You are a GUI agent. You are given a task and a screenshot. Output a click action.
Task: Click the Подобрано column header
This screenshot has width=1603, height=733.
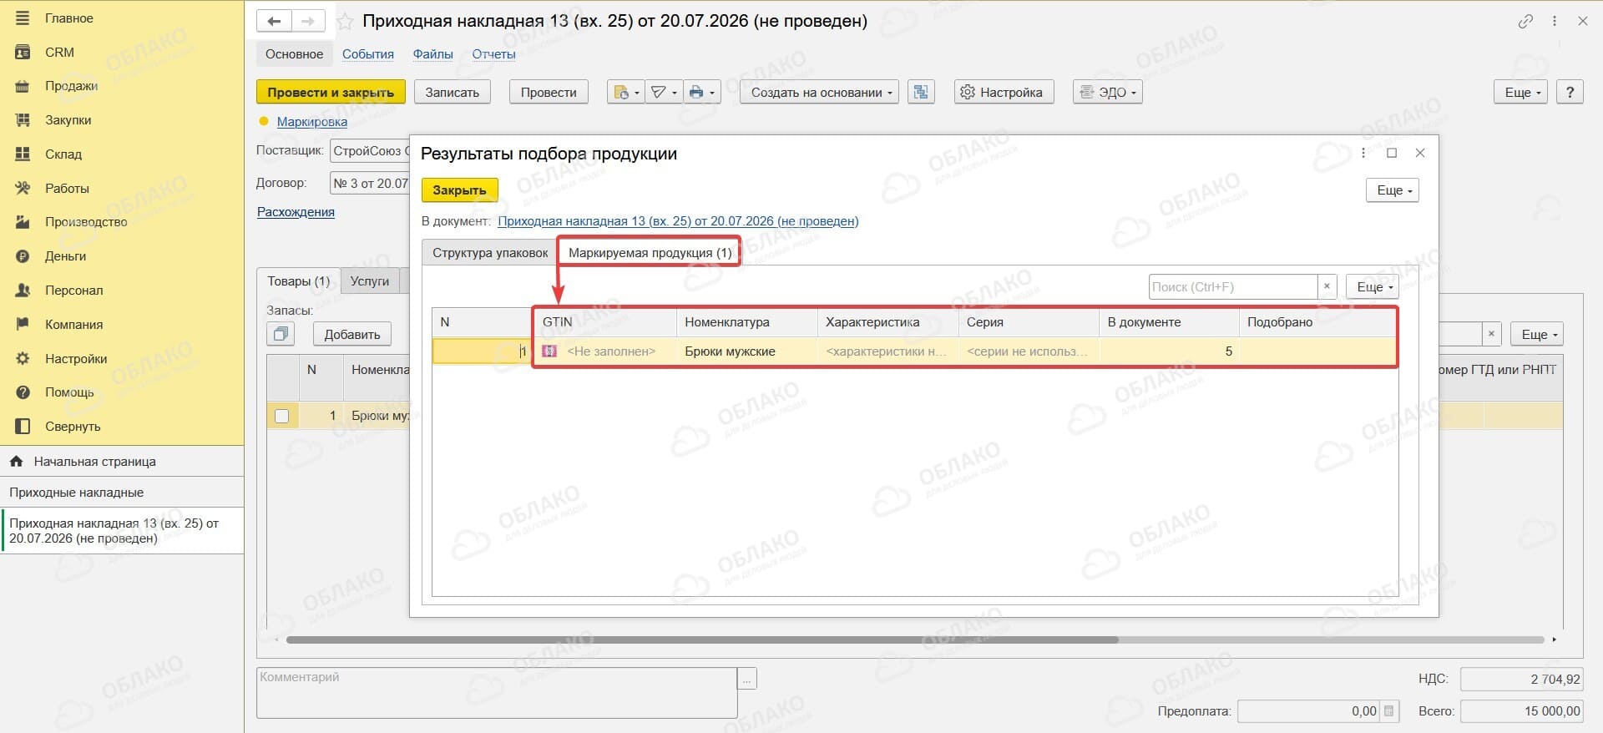point(1317,322)
